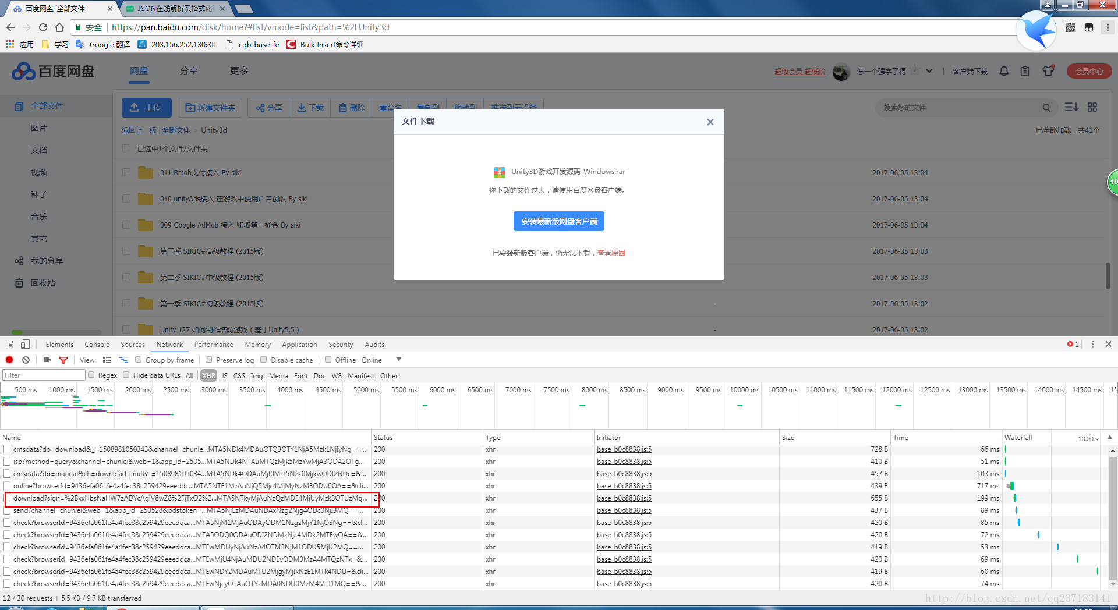Click the clipboard icon in Baidu header
Image resolution: width=1118 pixels, height=610 pixels.
click(1025, 71)
